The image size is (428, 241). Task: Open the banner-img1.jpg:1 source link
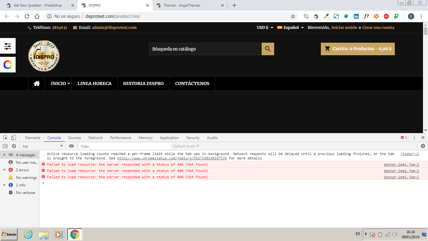[x=401, y=164]
